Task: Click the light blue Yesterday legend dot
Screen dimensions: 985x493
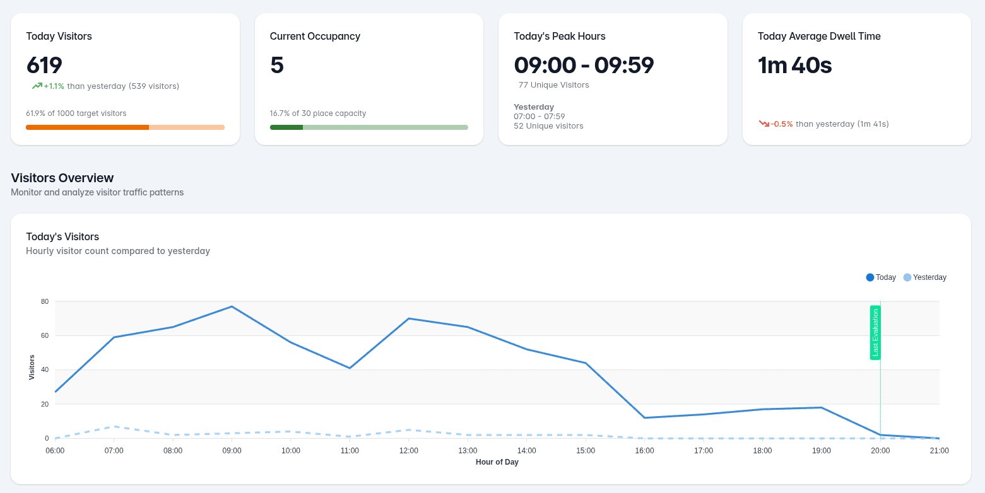Action: [x=907, y=277]
